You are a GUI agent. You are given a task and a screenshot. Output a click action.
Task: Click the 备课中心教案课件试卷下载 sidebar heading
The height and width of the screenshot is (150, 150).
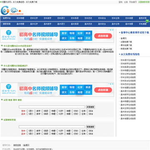135,32
